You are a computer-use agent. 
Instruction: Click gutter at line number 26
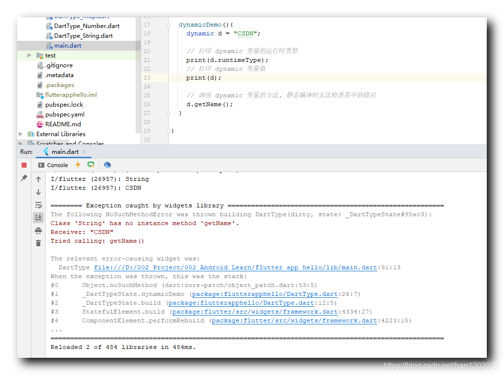(147, 104)
